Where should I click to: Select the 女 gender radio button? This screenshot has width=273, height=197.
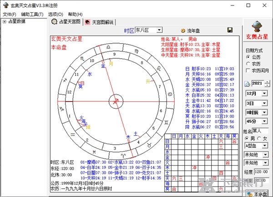(x=259, y=138)
